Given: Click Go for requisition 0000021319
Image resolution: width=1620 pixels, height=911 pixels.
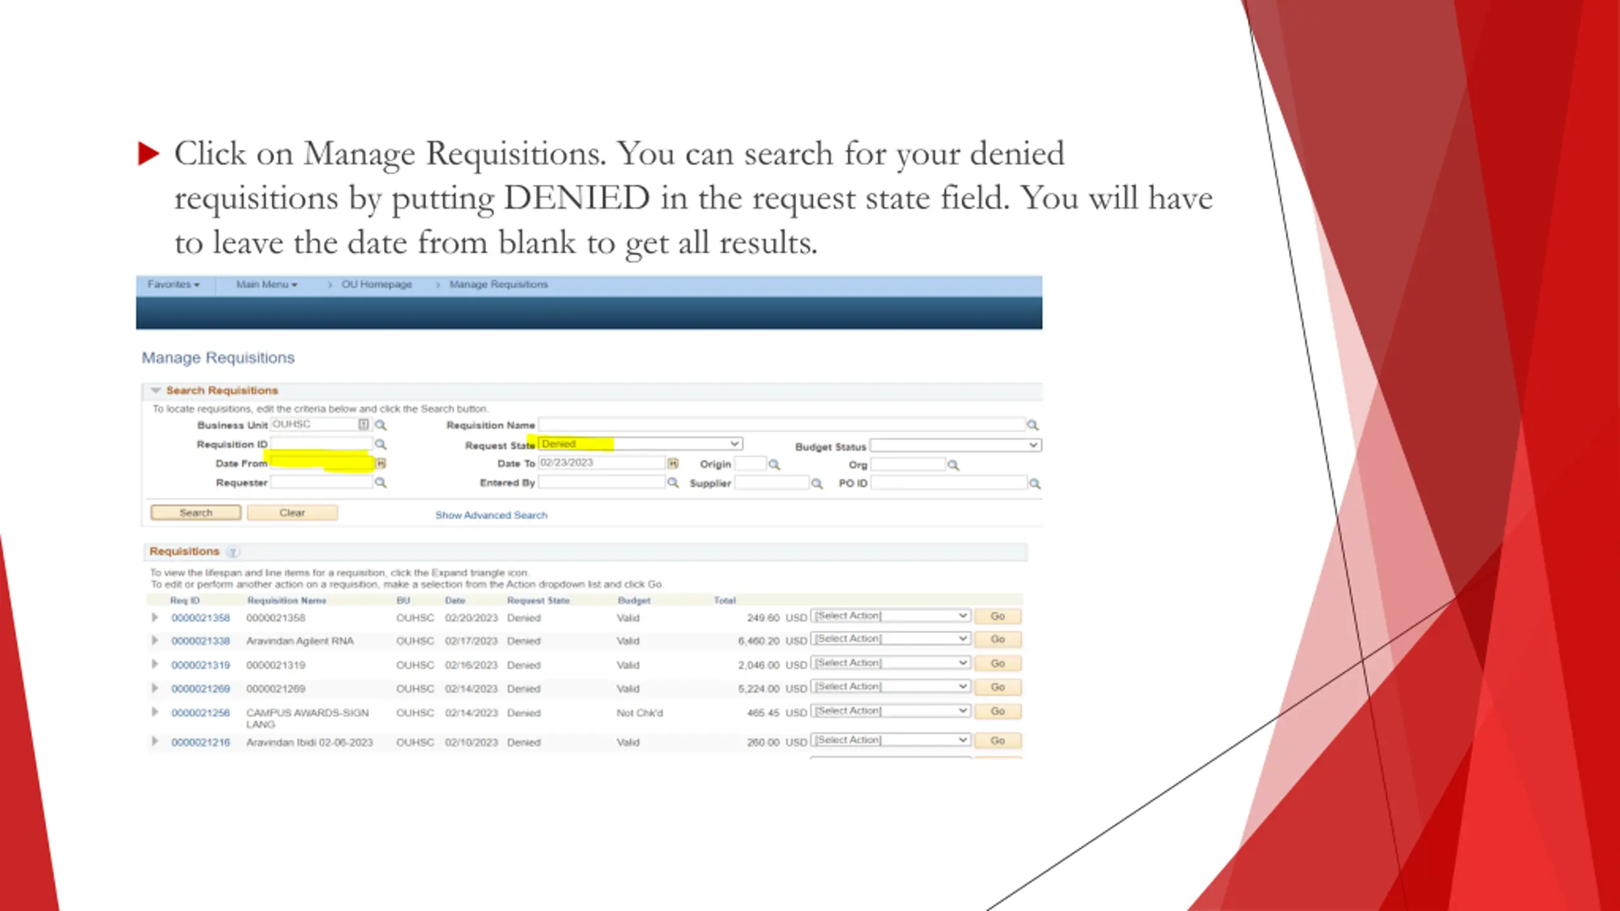Looking at the screenshot, I should [x=998, y=664].
